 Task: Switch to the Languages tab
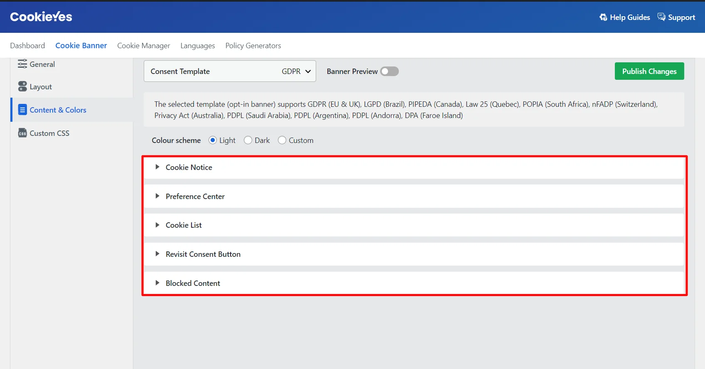(197, 46)
